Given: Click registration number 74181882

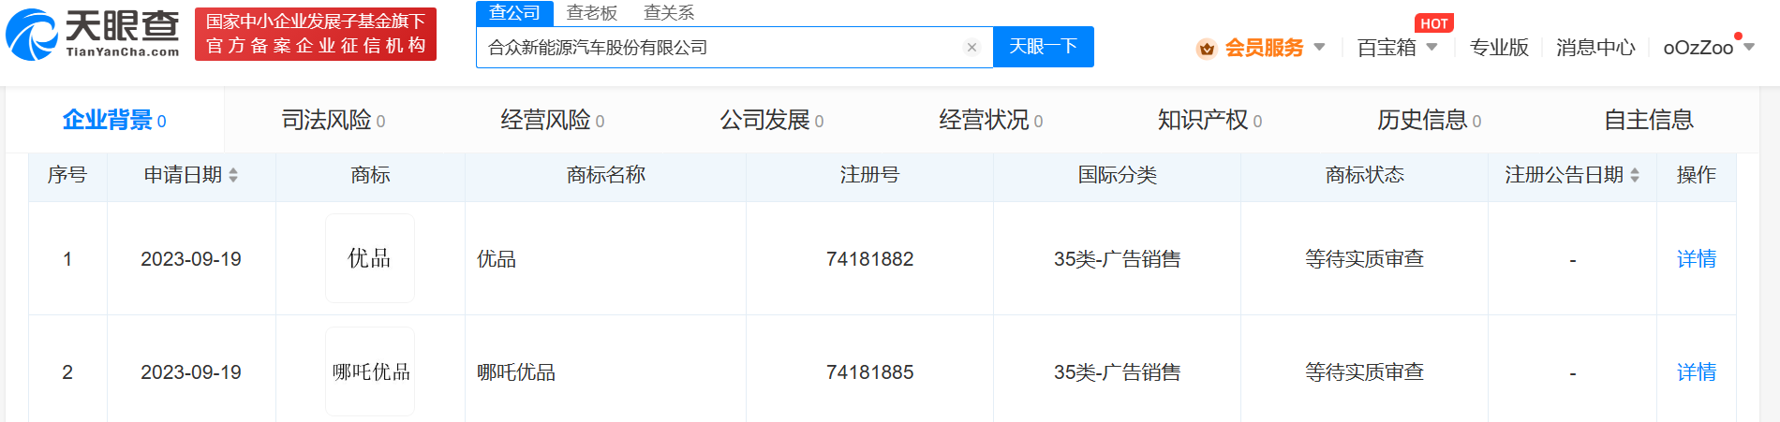Looking at the screenshot, I should [x=869, y=258].
